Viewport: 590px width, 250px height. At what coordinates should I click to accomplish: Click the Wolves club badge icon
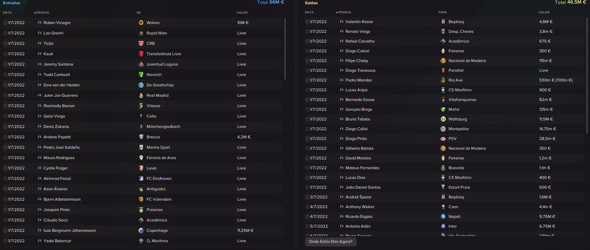pos(141,23)
